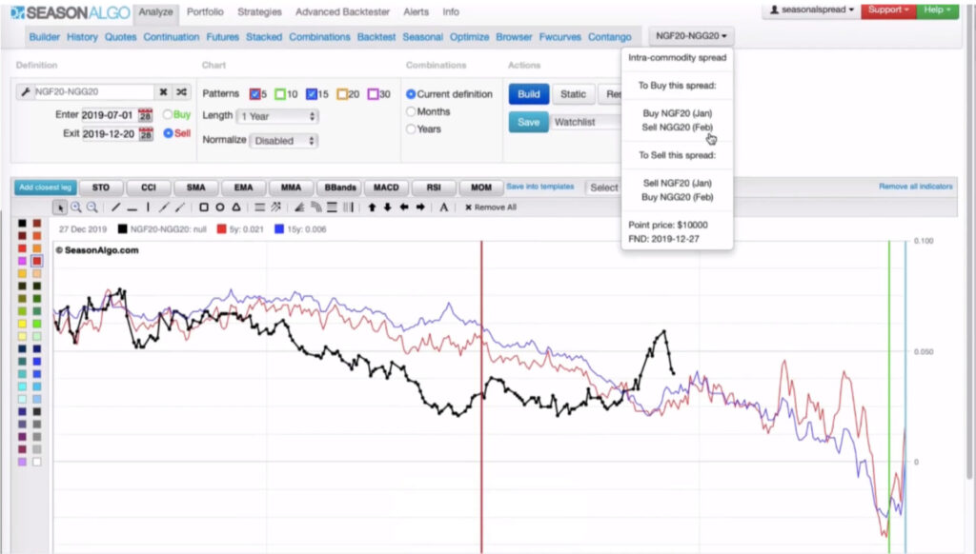Screen dimensions: 976x554
Task: Select the arrow pointer tool
Action: tap(59, 206)
